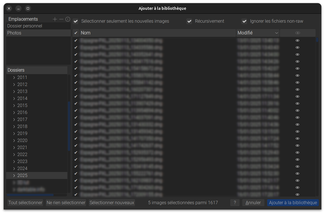Select the Photos location
This screenshot has width=325, height=214.
click(14, 33)
